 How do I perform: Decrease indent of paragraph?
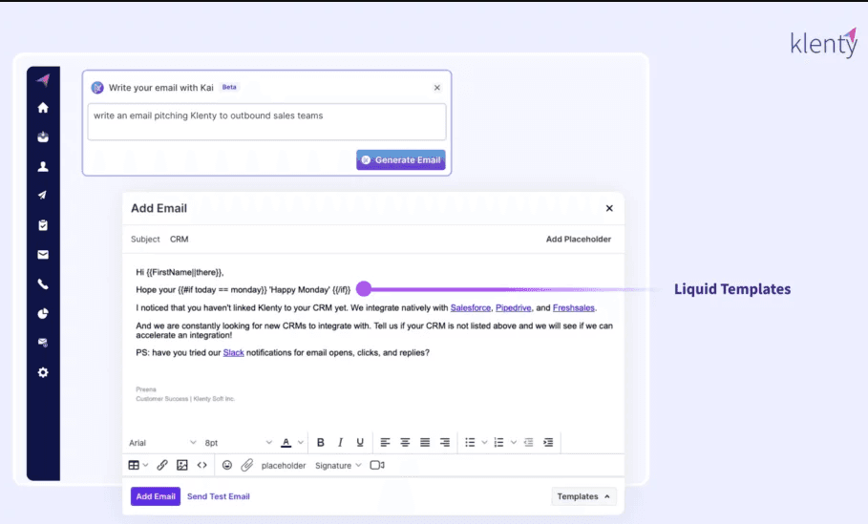click(529, 442)
